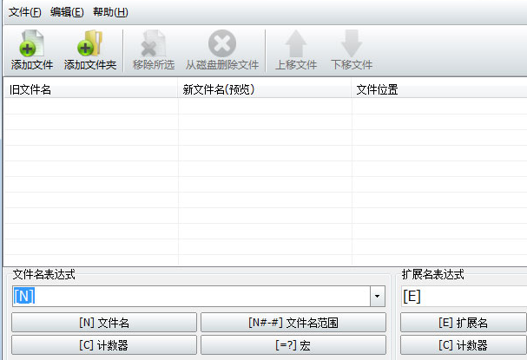Image resolution: width=527 pixels, height=360 pixels.
Task: Sort by the 文件位置 column header
Action: [439, 89]
